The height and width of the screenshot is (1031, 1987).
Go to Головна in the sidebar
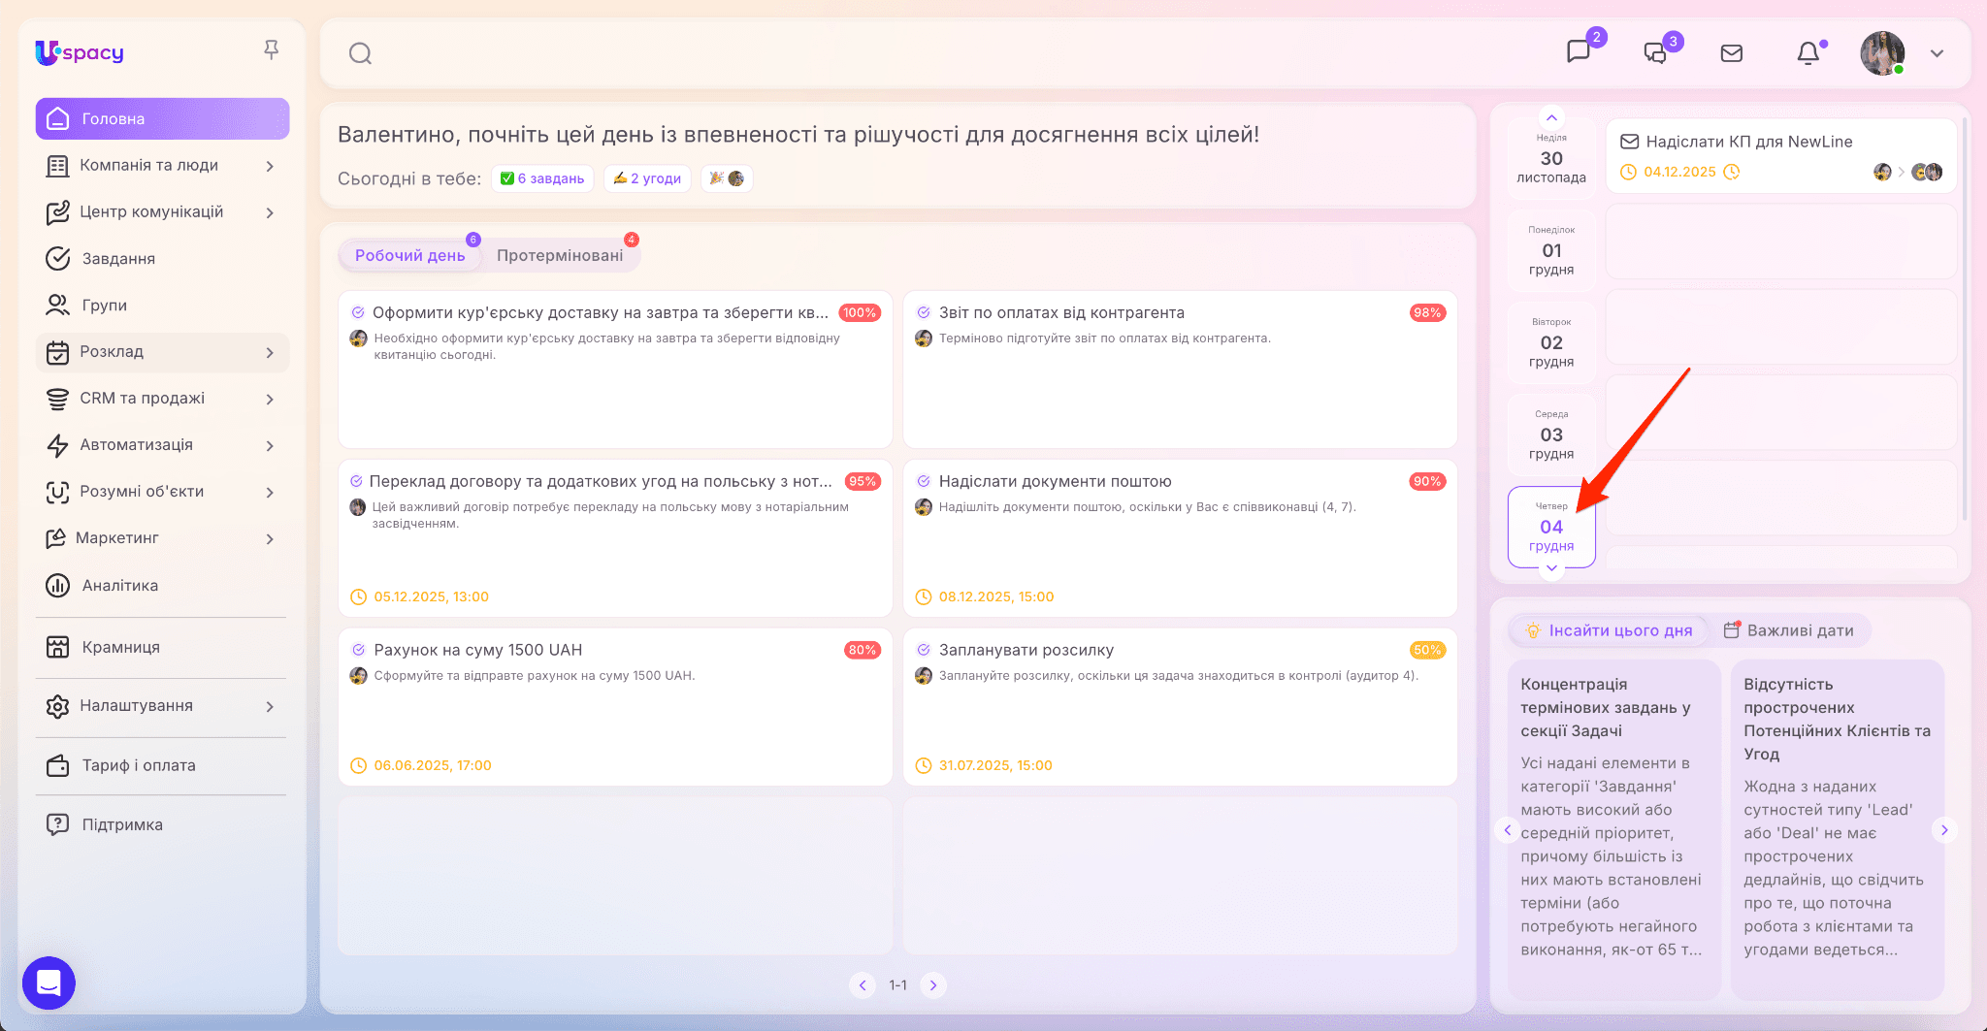162,118
